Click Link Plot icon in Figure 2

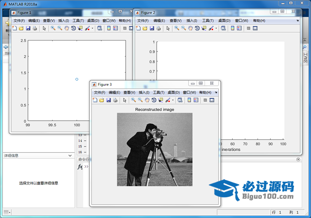223,28
